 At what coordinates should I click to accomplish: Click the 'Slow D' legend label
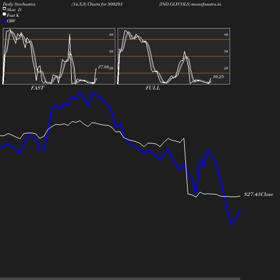point(14,10)
